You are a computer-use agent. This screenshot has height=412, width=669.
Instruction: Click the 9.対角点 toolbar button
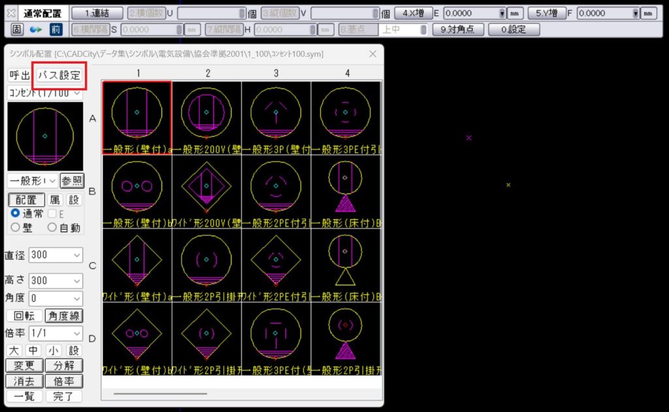(x=458, y=29)
